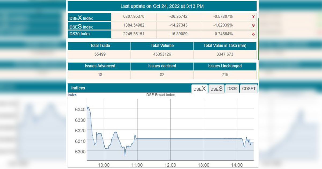Click the 11:00 time axis label
The width and height of the screenshot is (322, 169).
click(137, 165)
